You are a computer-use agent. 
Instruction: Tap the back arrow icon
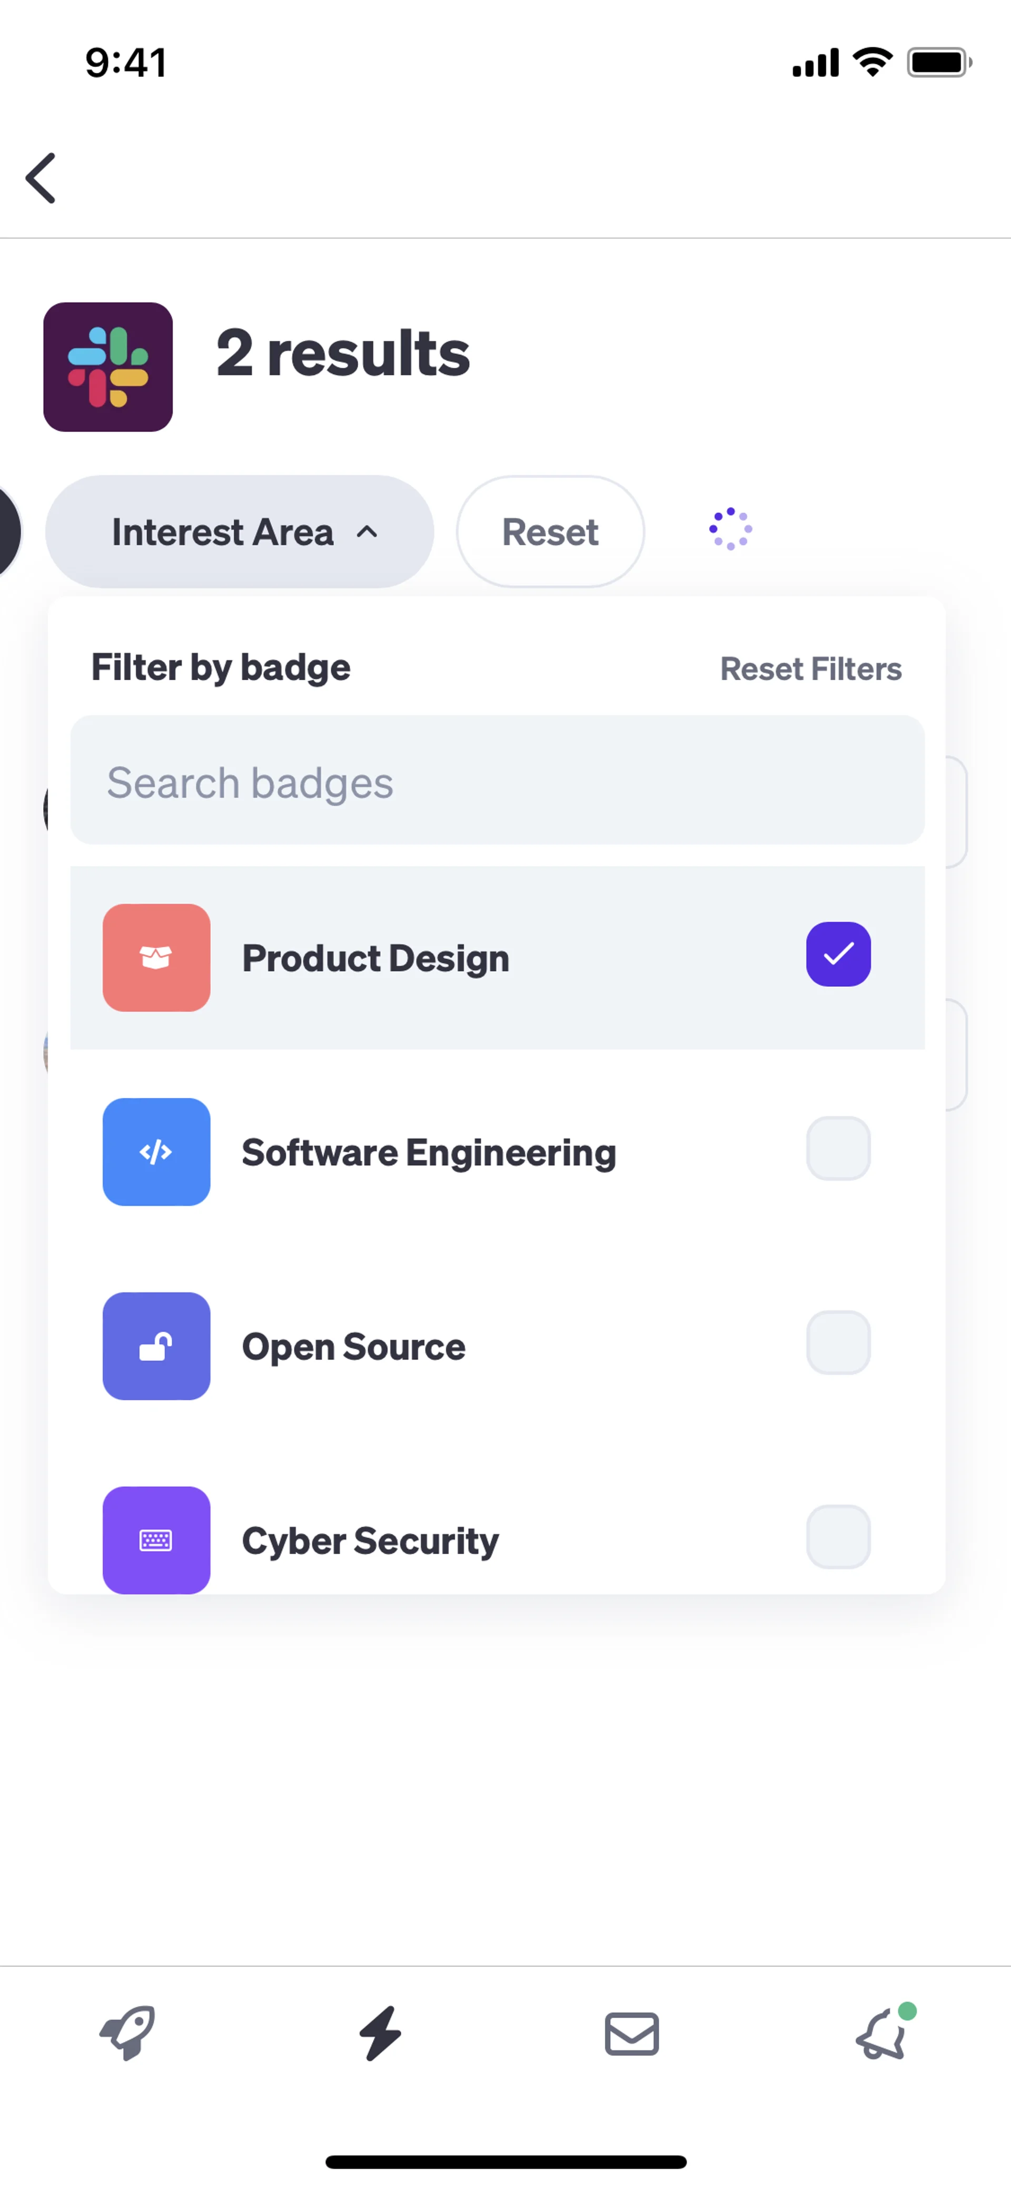pyautogui.click(x=41, y=178)
